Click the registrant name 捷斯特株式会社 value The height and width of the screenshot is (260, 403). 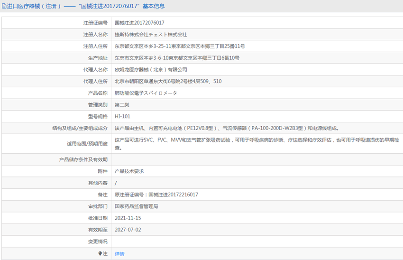coord(151,35)
